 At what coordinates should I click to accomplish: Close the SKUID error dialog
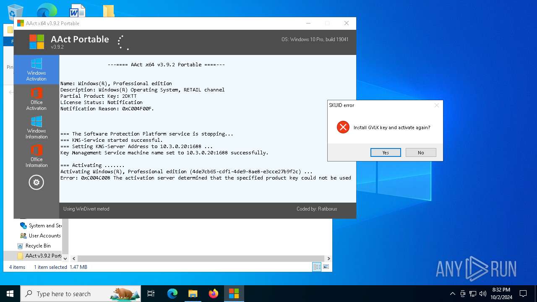437,105
